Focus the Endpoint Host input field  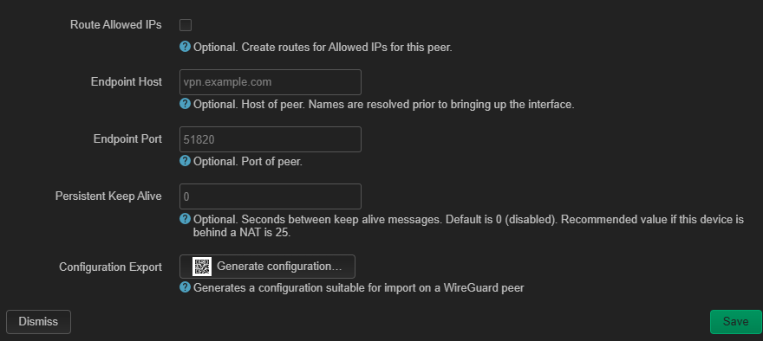271,82
